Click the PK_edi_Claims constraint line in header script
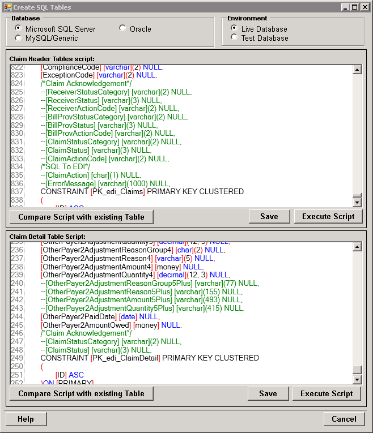The height and width of the screenshot is (433, 373). [142, 192]
